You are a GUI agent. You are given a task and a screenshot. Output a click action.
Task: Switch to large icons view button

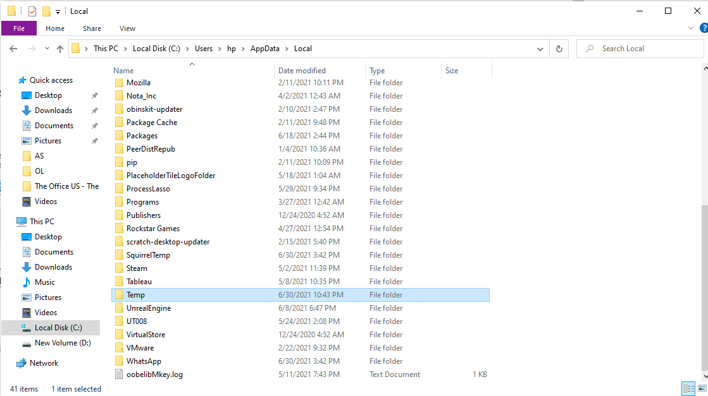pyautogui.click(x=701, y=389)
